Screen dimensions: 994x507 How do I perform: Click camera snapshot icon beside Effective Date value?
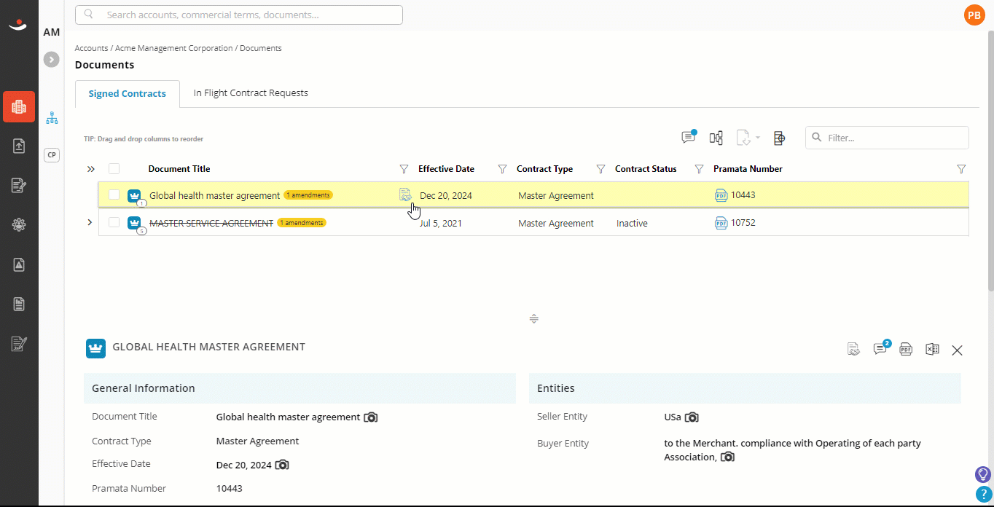282,465
